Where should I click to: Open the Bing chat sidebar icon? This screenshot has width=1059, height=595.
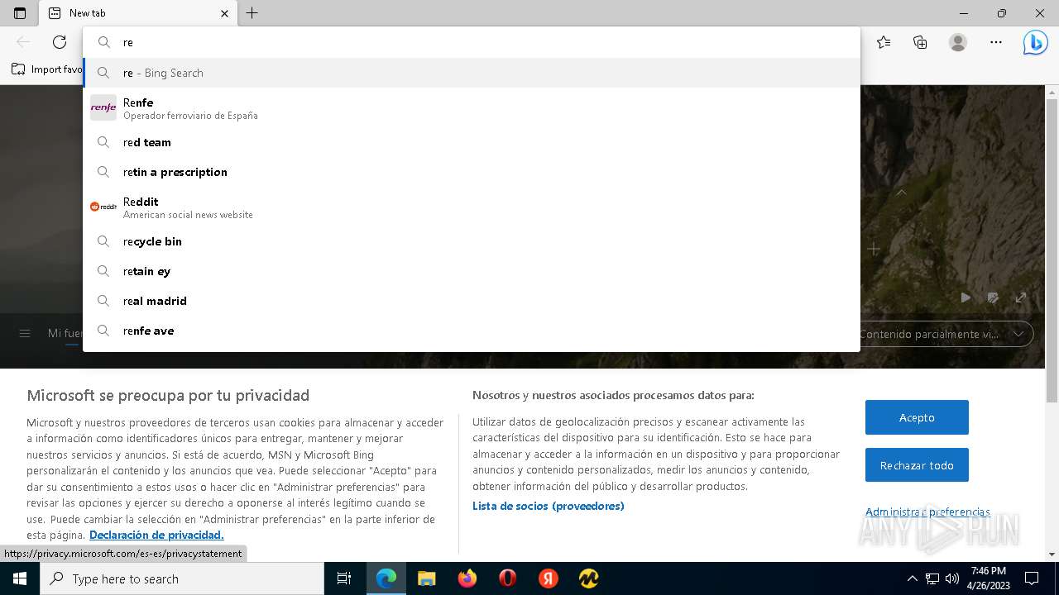coord(1035,42)
